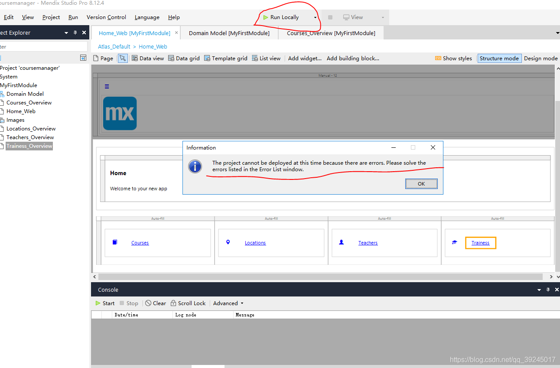The height and width of the screenshot is (368, 560).
Task: Switch editor to Design mode
Action: point(540,59)
